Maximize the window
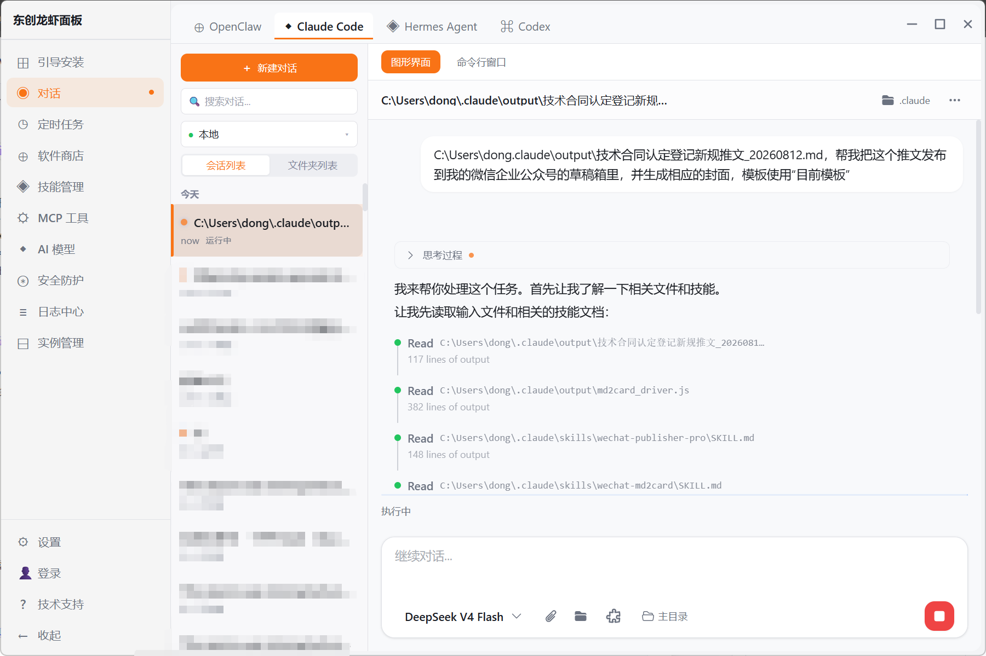The image size is (986, 656). pyautogui.click(x=940, y=24)
